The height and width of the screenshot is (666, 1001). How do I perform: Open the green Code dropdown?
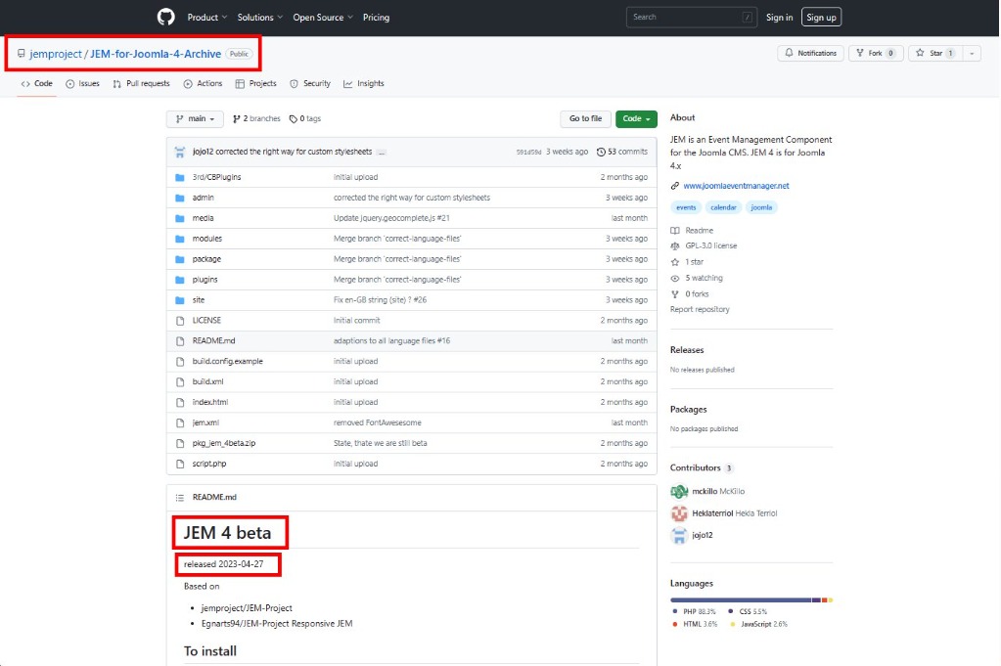point(636,118)
